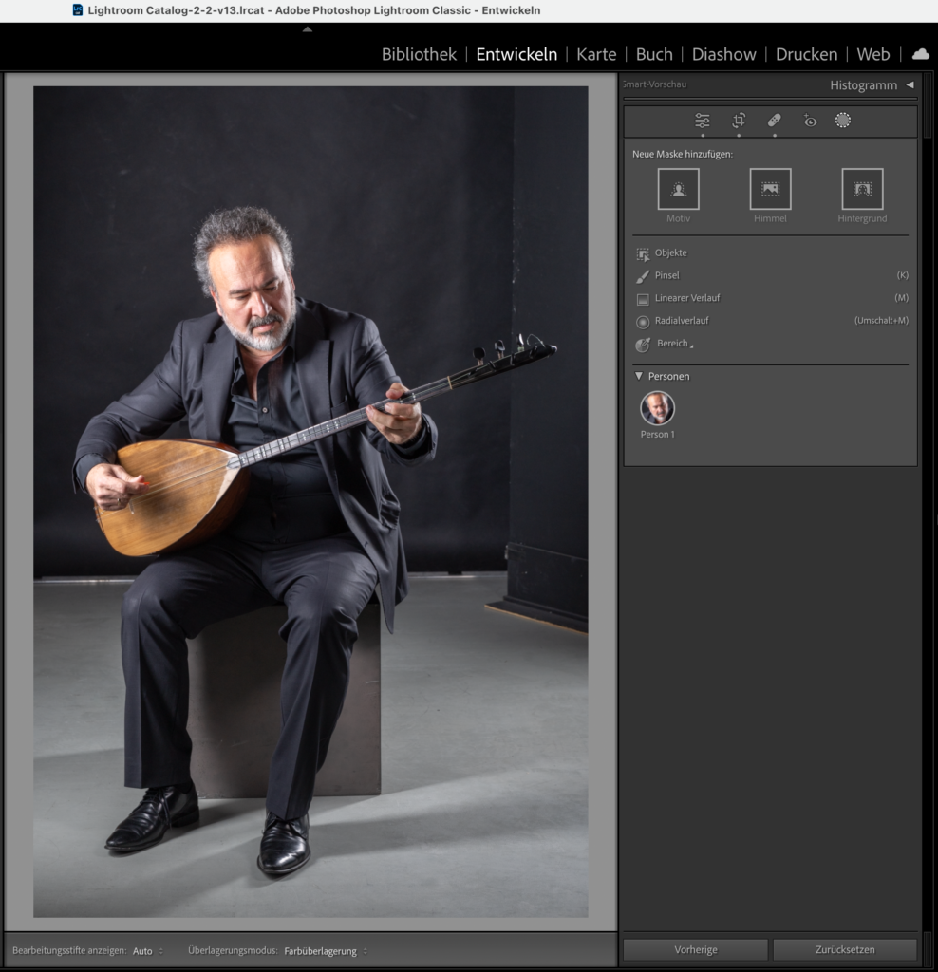Image resolution: width=938 pixels, height=972 pixels.
Task: Click the Radialverlauf radial icon
Action: pyautogui.click(x=643, y=321)
